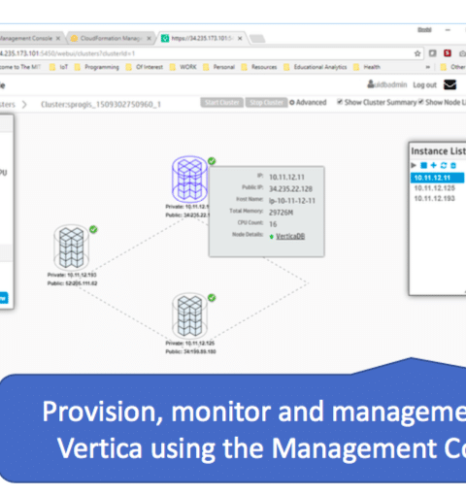Open the Programming bookmarks folder

(x=97, y=67)
